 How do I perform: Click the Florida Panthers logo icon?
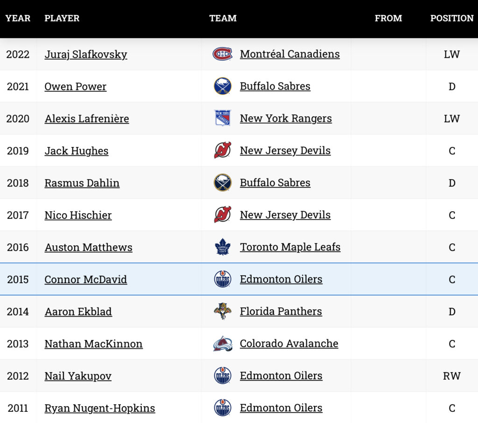(x=222, y=312)
